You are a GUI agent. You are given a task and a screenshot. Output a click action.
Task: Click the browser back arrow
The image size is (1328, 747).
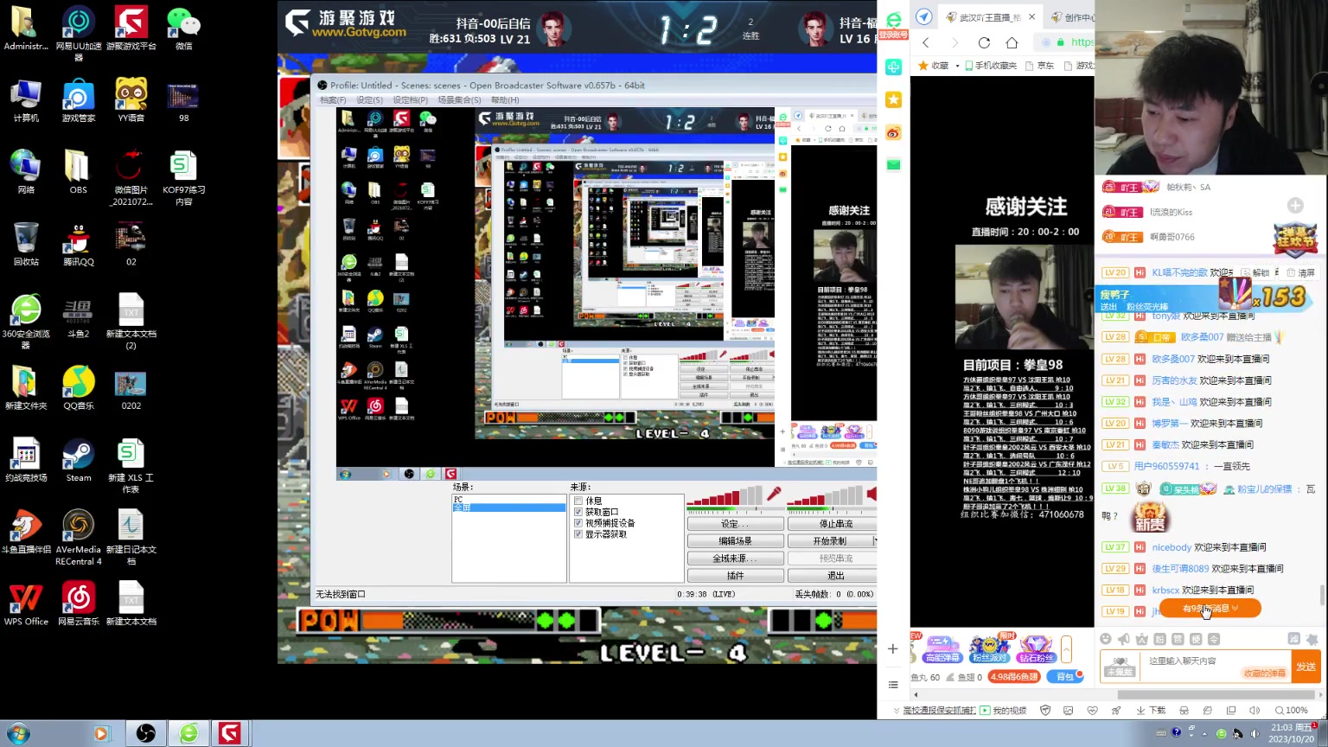coord(926,42)
